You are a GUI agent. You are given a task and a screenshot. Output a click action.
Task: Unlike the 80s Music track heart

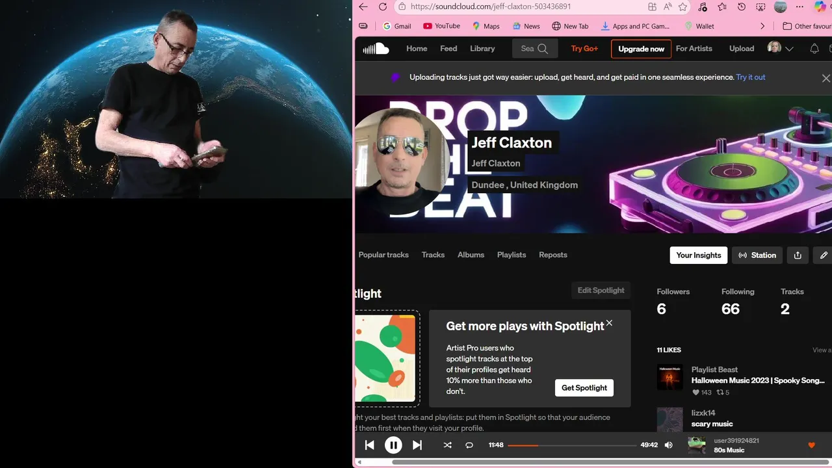point(811,445)
